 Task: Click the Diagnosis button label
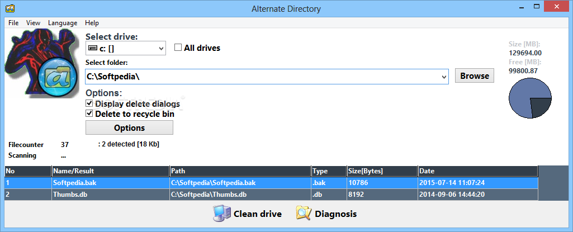pos(336,214)
